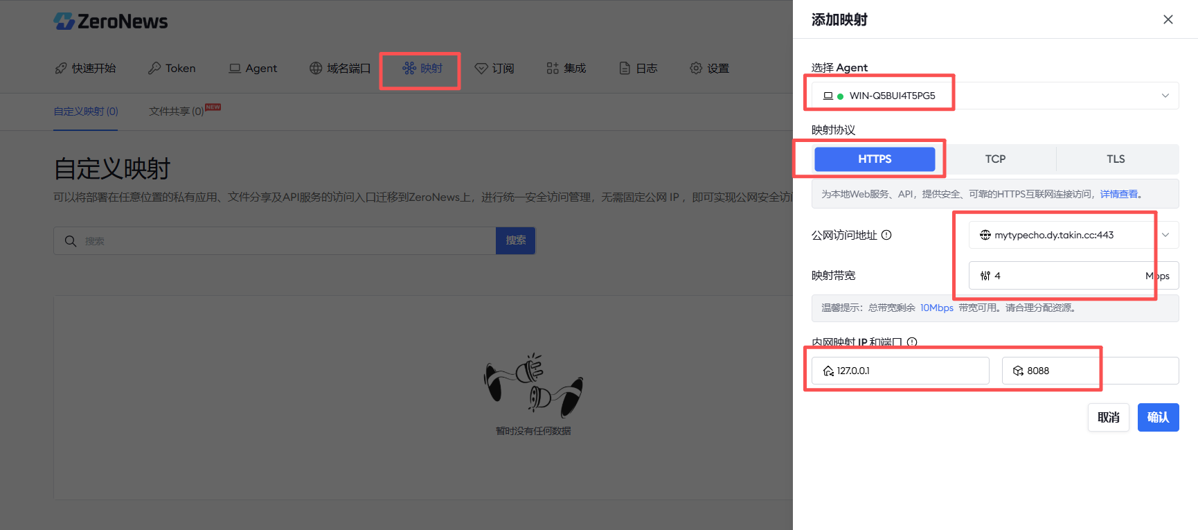Open the 域名端口 menu
The height and width of the screenshot is (530, 1198).
click(x=340, y=68)
